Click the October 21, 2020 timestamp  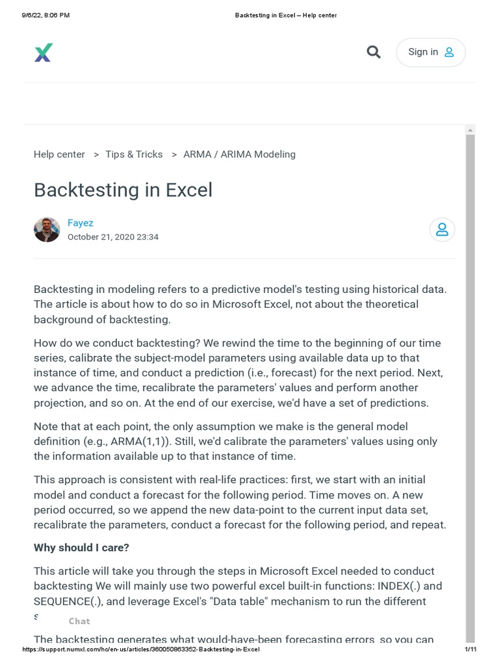(113, 237)
